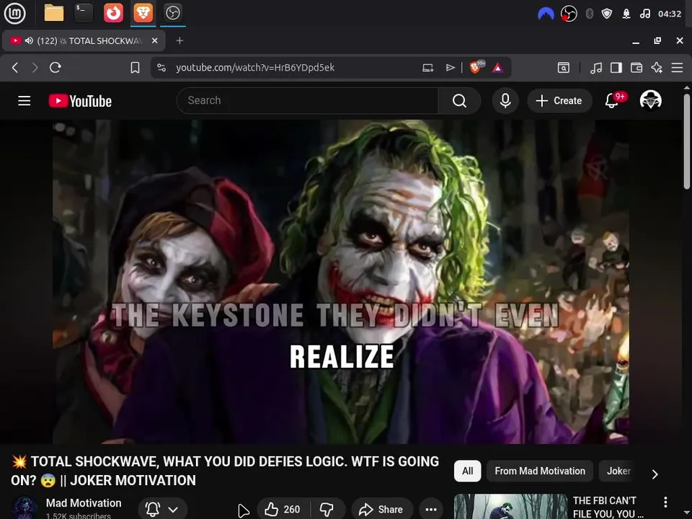Image resolution: width=692 pixels, height=519 pixels.
Task: Expand the subscription notification bell dropdown
Action: click(x=162, y=510)
